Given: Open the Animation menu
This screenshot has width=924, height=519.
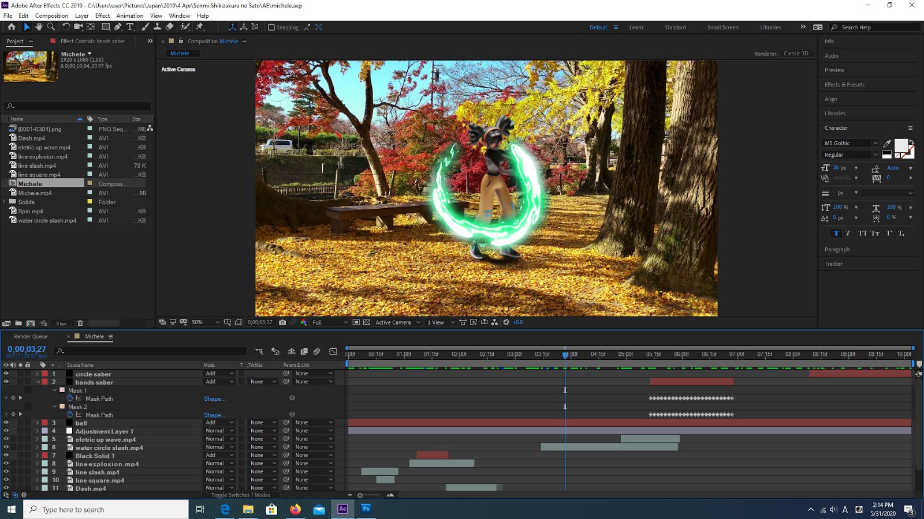Looking at the screenshot, I should (x=130, y=16).
